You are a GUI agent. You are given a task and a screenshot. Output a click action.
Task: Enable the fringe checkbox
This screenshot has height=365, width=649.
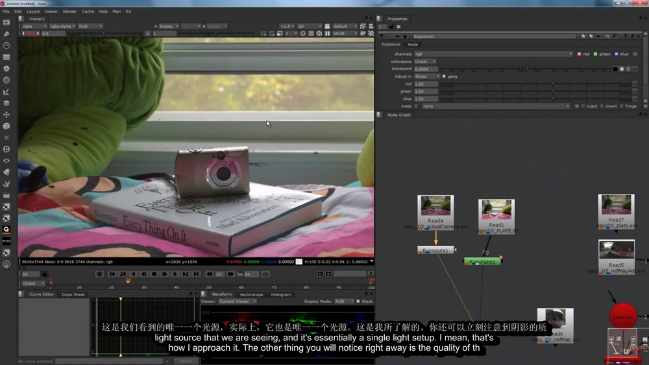click(621, 106)
